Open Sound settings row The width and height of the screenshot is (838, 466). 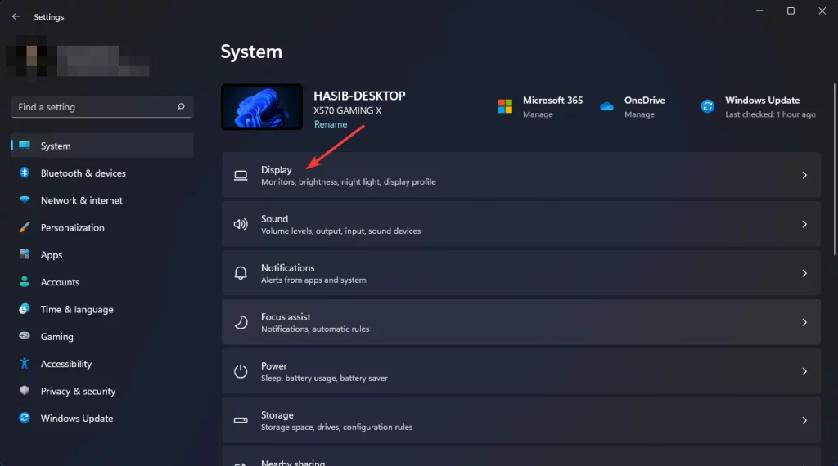coord(521,224)
